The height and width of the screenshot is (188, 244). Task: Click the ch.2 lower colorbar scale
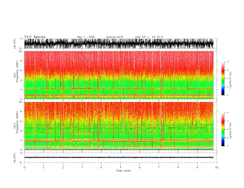(223, 129)
